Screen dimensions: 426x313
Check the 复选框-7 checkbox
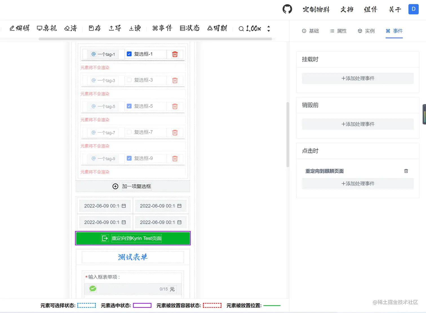click(129, 132)
